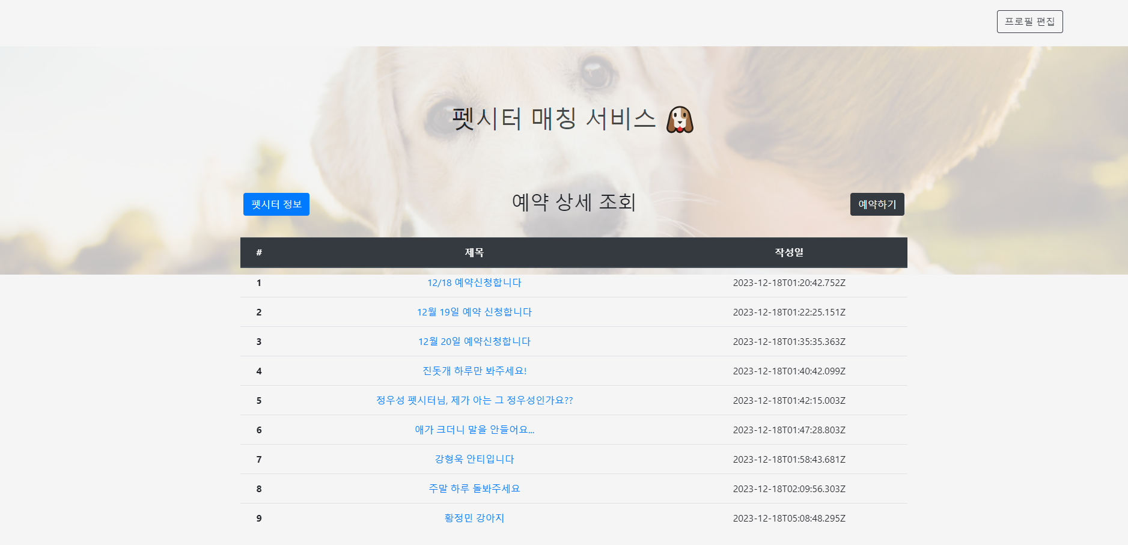Open the post about 정우성 펫시터님

click(x=475, y=400)
